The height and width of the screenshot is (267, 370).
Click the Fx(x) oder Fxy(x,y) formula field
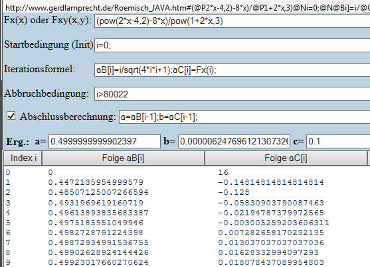232,21
